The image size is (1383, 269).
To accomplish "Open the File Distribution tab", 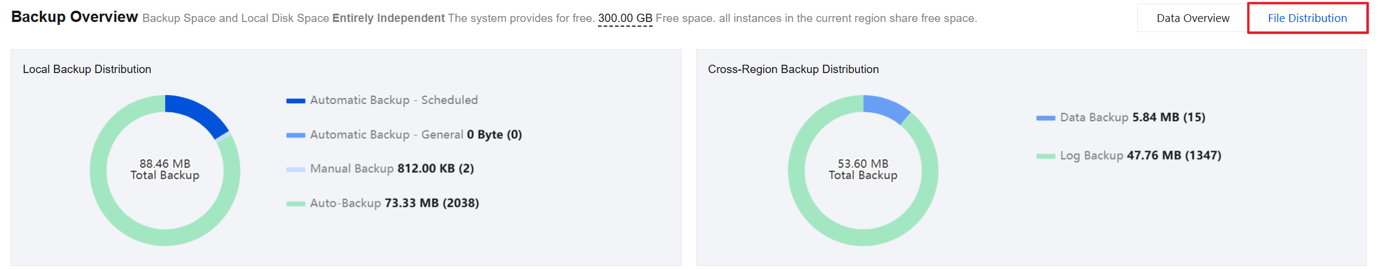I will pyautogui.click(x=1307, y=18).
